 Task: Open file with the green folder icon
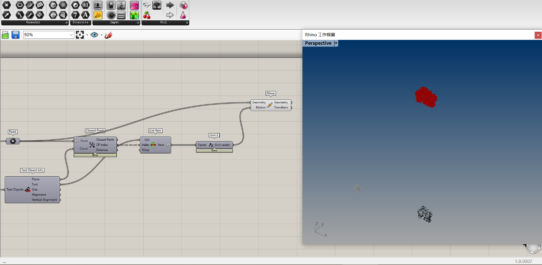tap(5, 35)
